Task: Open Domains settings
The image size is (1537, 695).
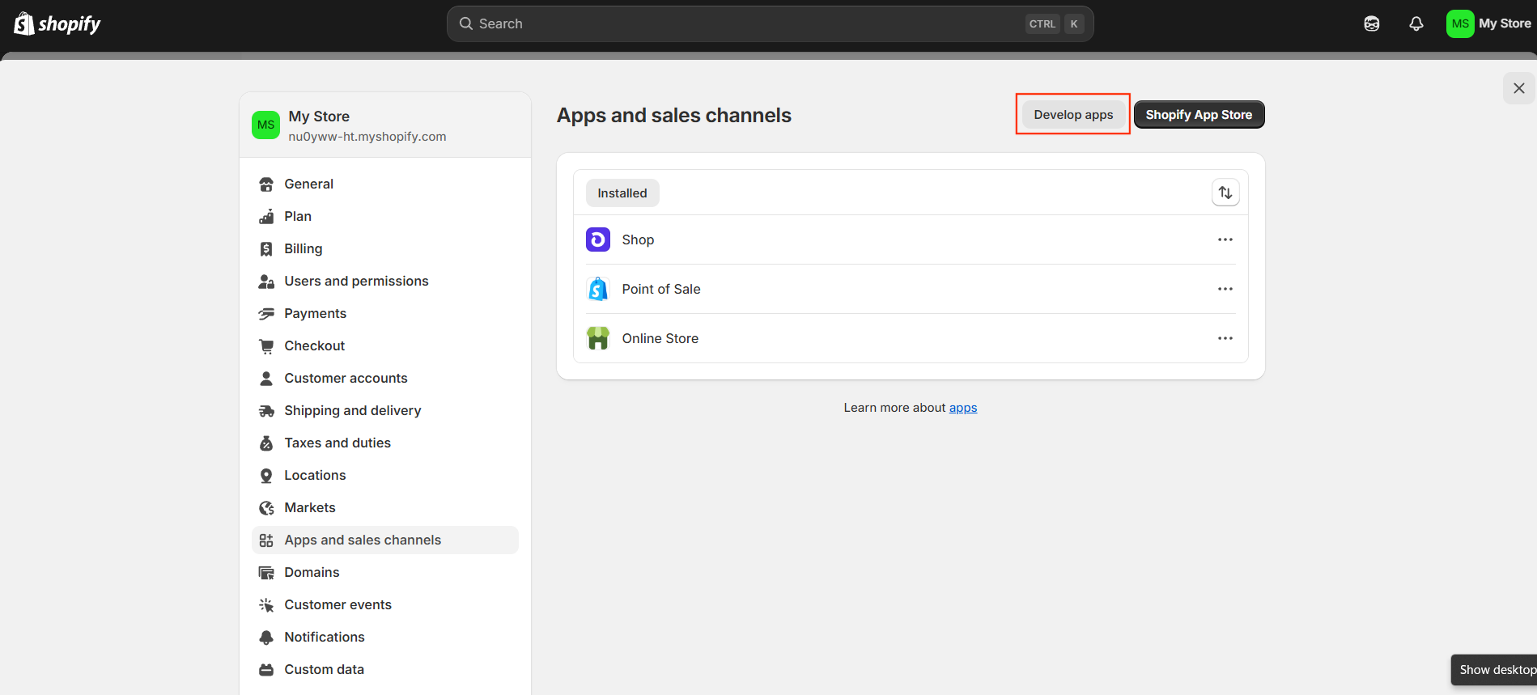Action: [x=385, y=573]
